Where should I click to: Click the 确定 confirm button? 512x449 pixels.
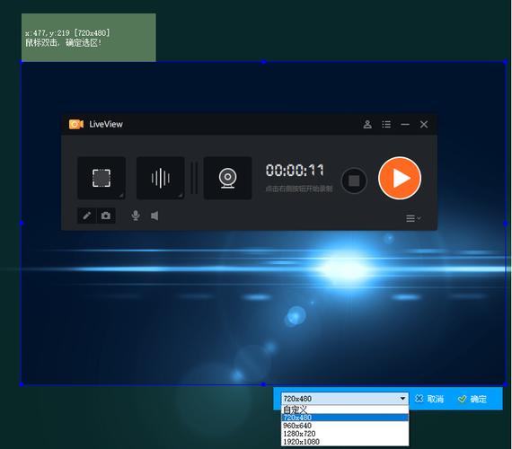click(472, 399)
